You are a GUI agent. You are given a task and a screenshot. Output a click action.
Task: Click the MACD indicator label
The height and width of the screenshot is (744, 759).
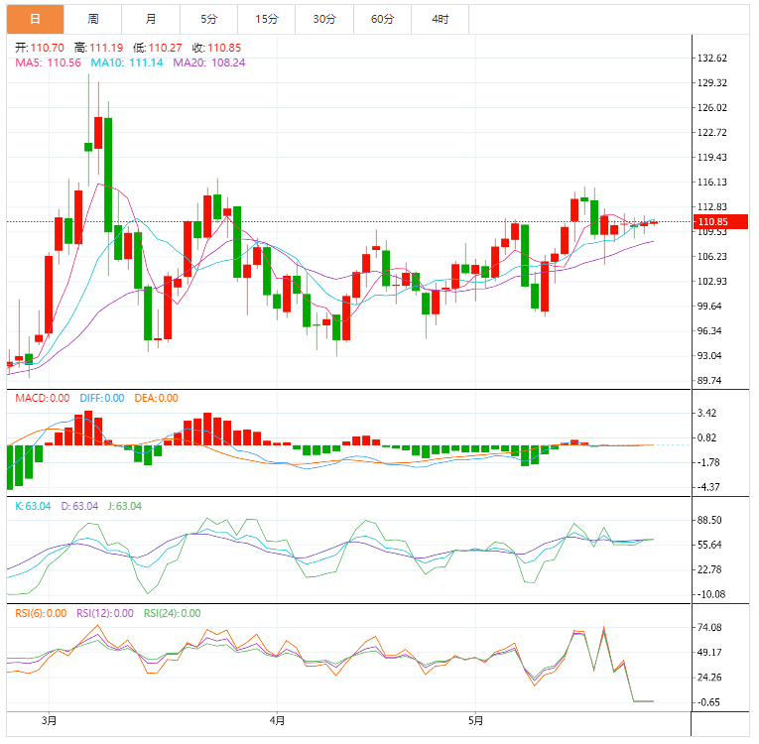(x=43, y=398)
